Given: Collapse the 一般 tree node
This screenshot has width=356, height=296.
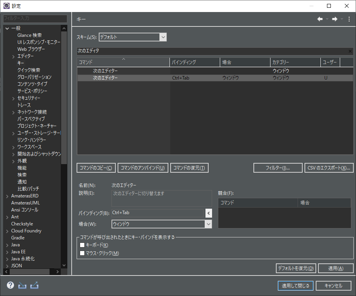Looking at the screenshot, I should click(7, 28).
